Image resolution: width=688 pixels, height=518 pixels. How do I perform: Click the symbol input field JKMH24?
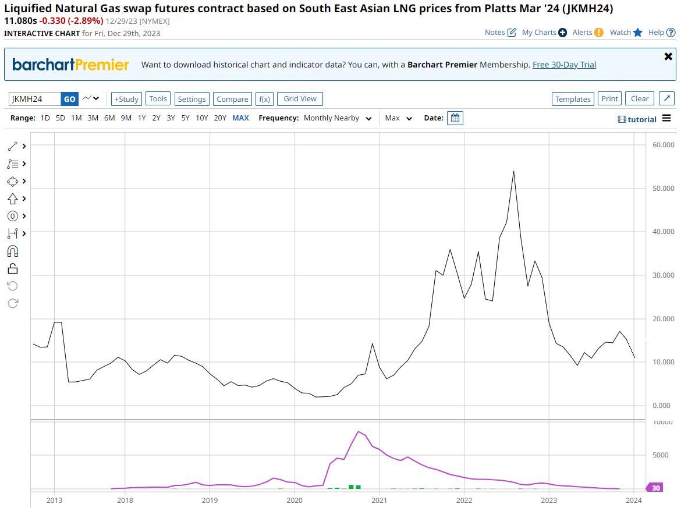(x=35, y=99)
